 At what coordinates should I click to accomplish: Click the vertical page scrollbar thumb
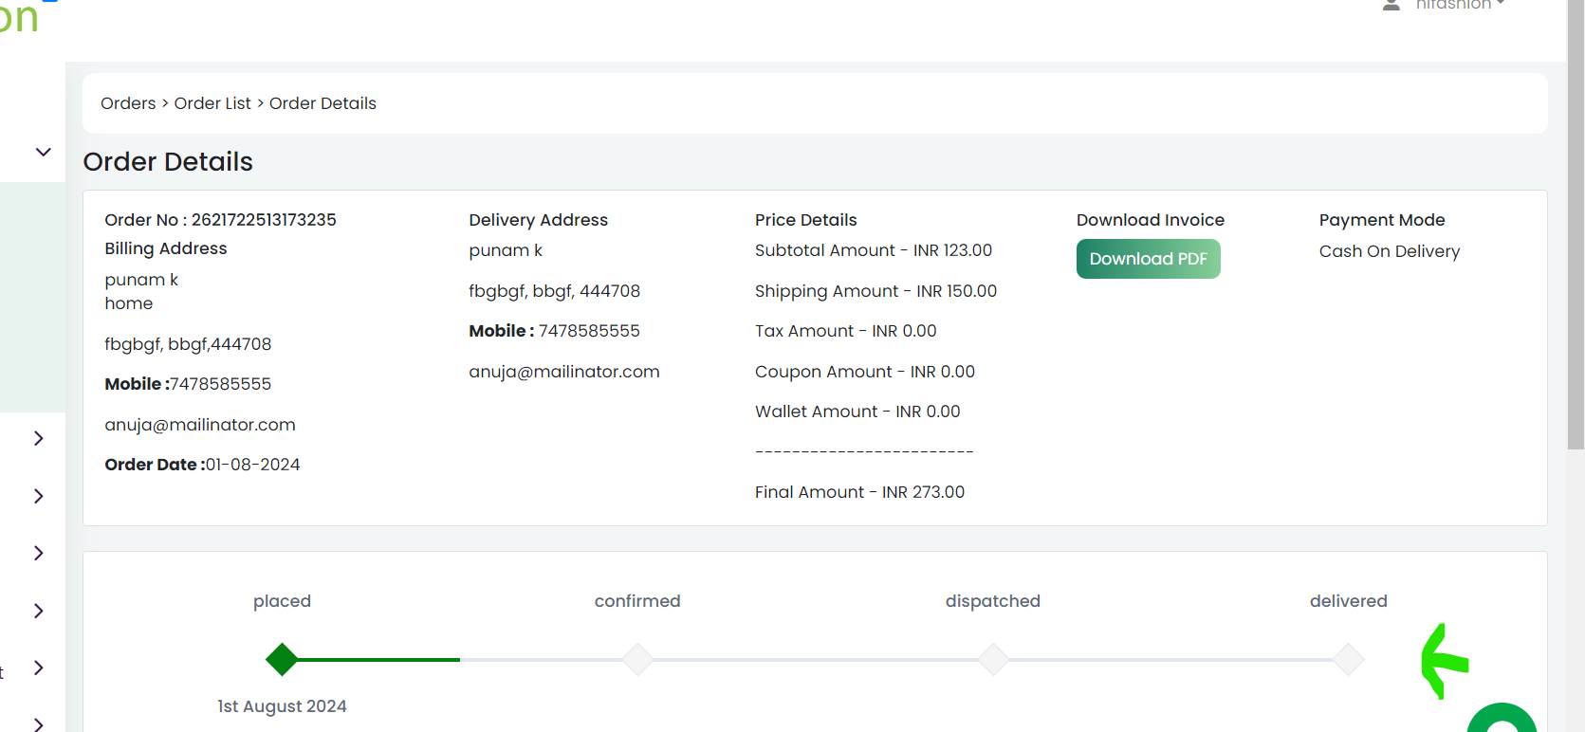(1576, 225)
